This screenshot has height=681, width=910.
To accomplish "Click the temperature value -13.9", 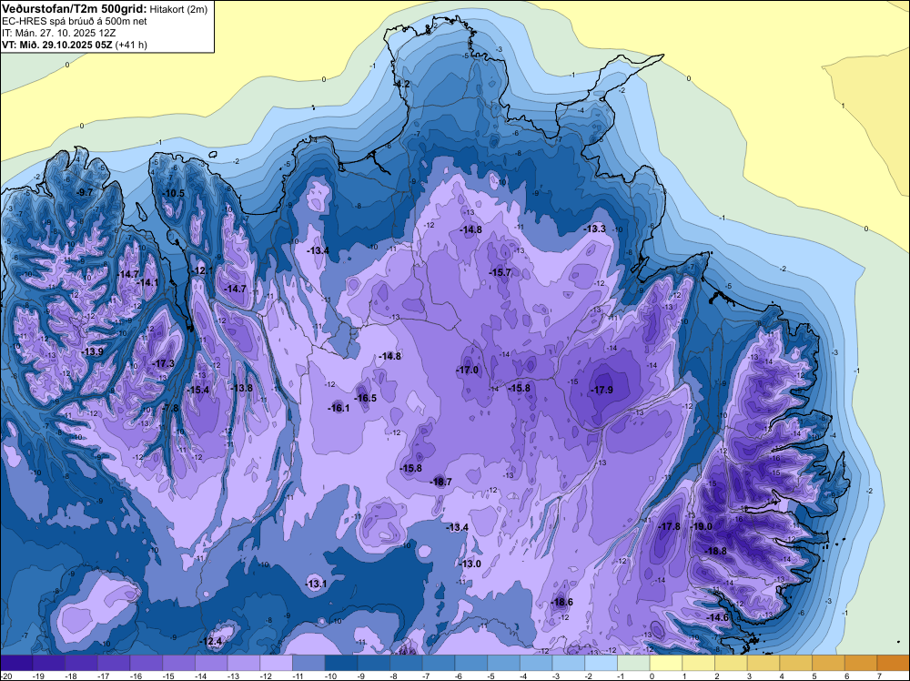I will 92,351.
